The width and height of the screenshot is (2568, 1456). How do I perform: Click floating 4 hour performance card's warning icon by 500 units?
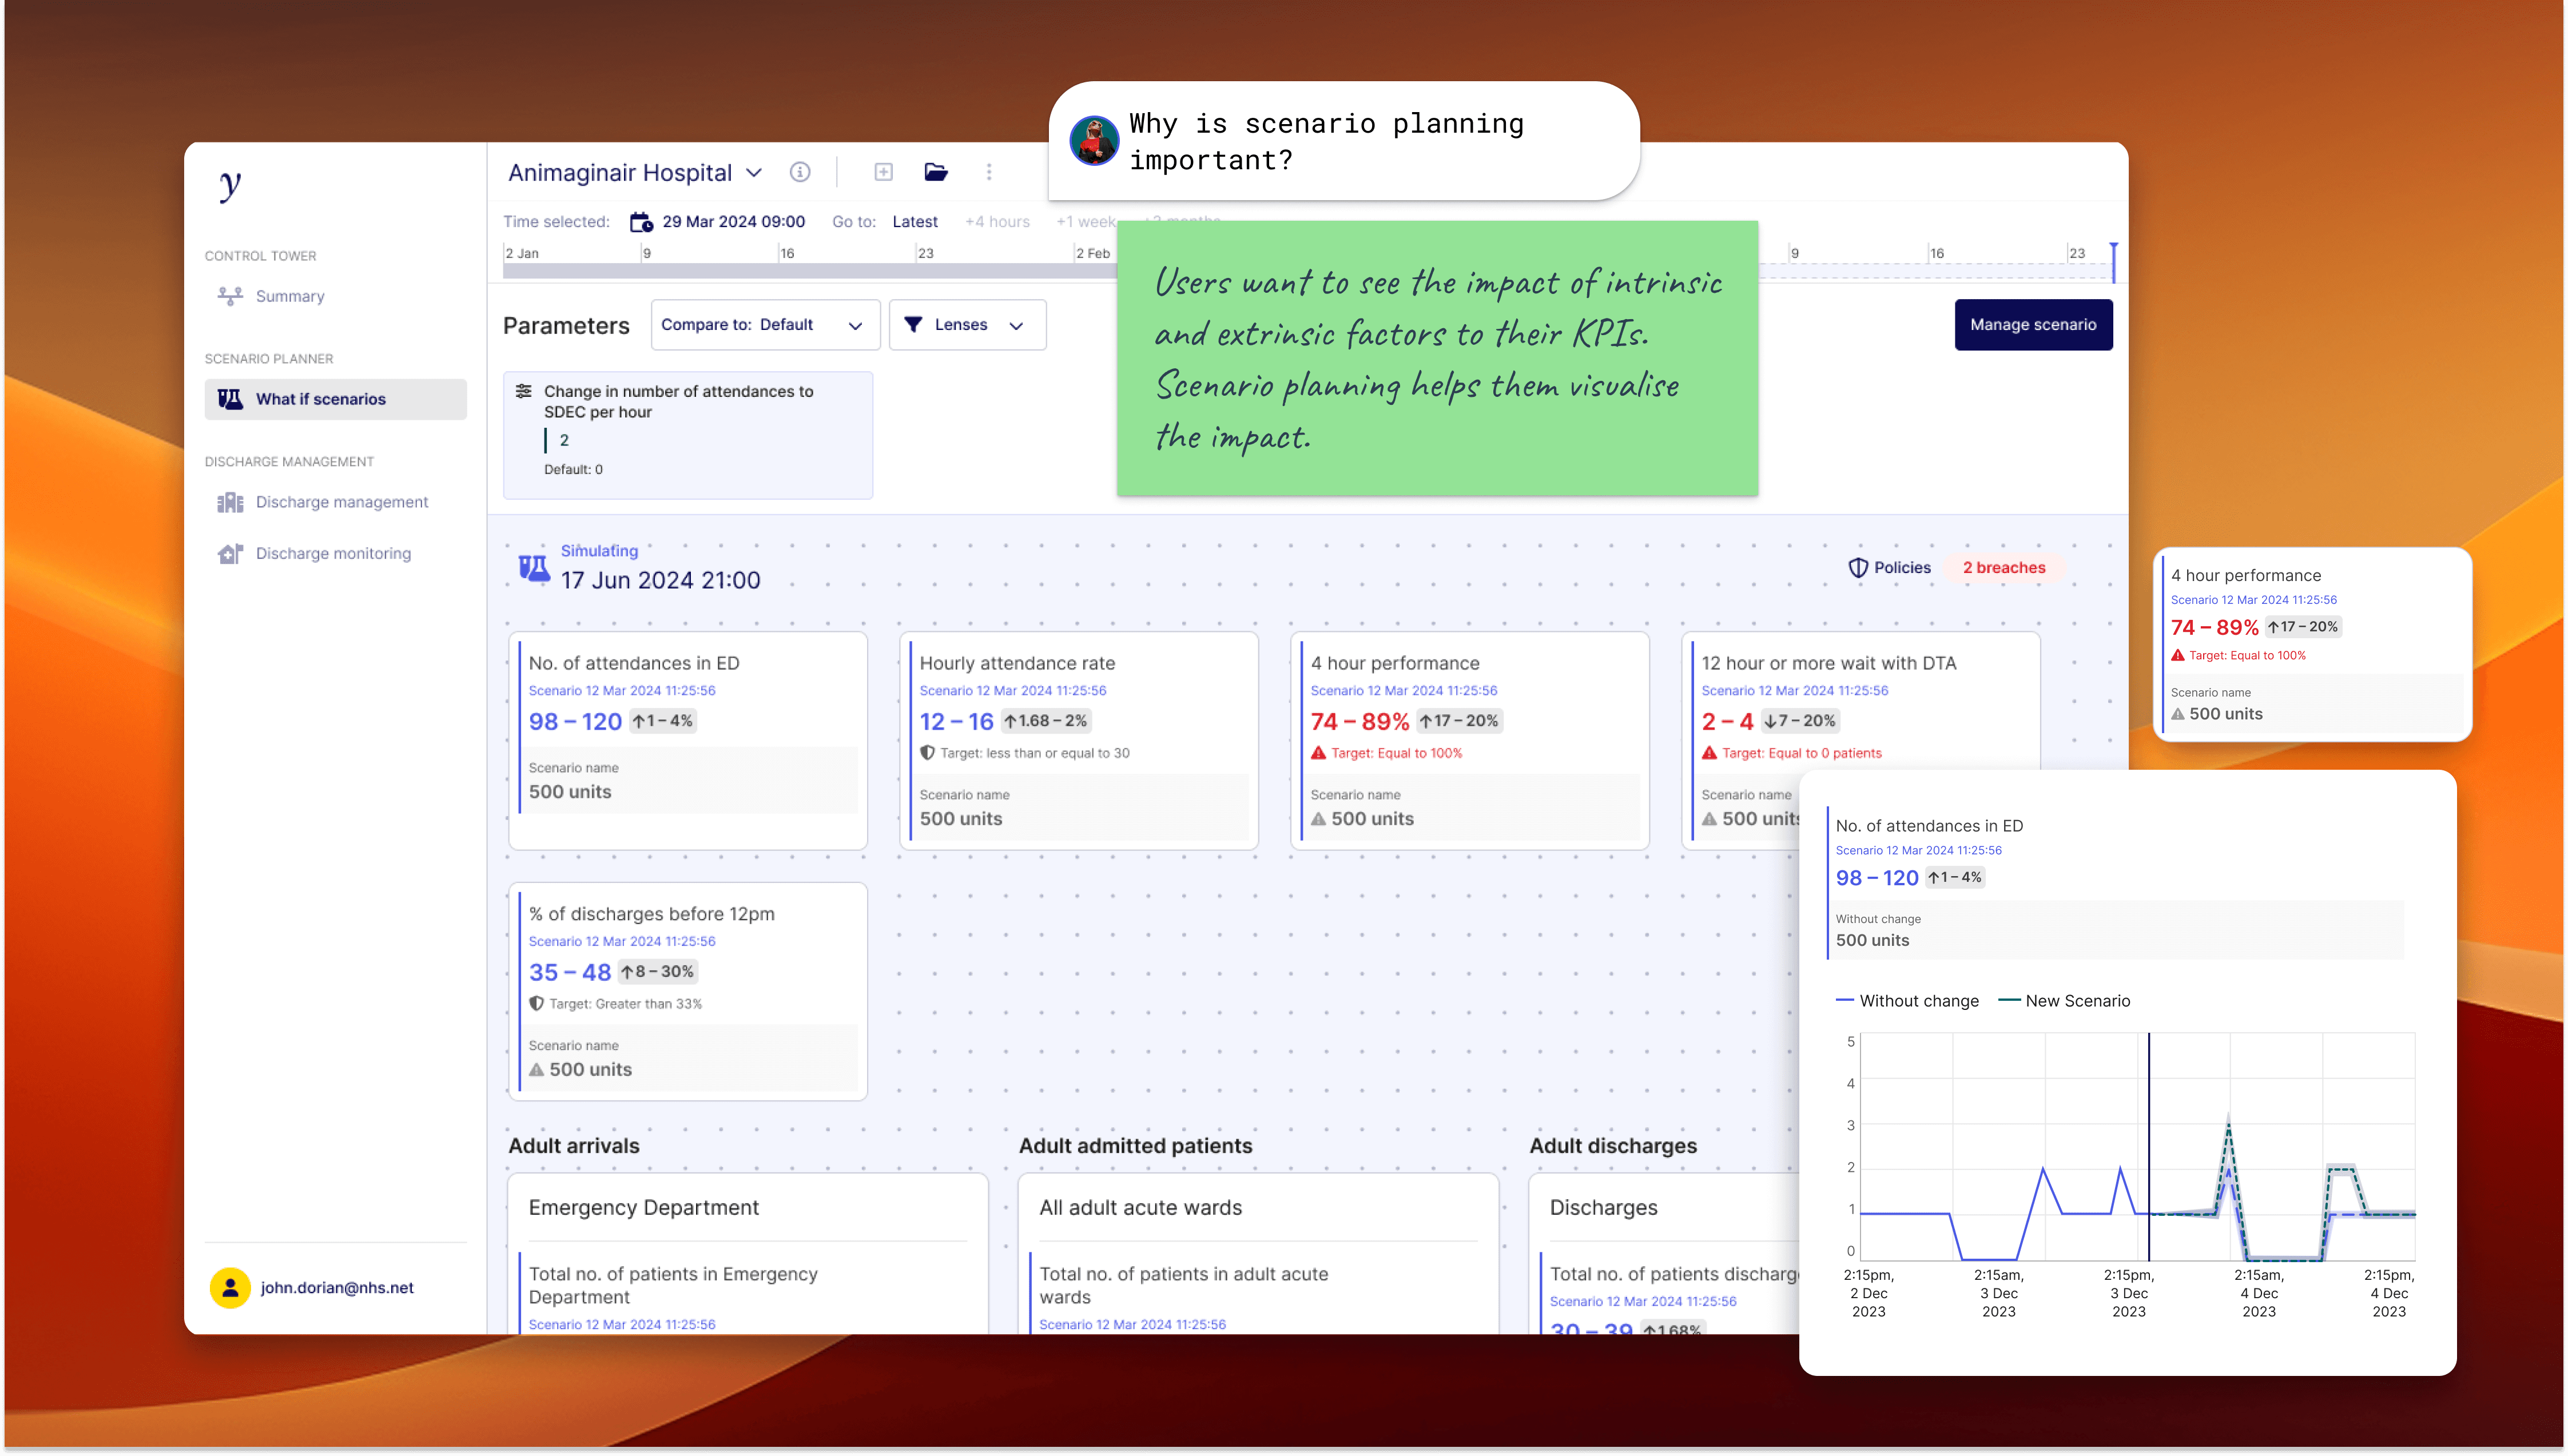pyautogui.click(x=2178, y=714)
